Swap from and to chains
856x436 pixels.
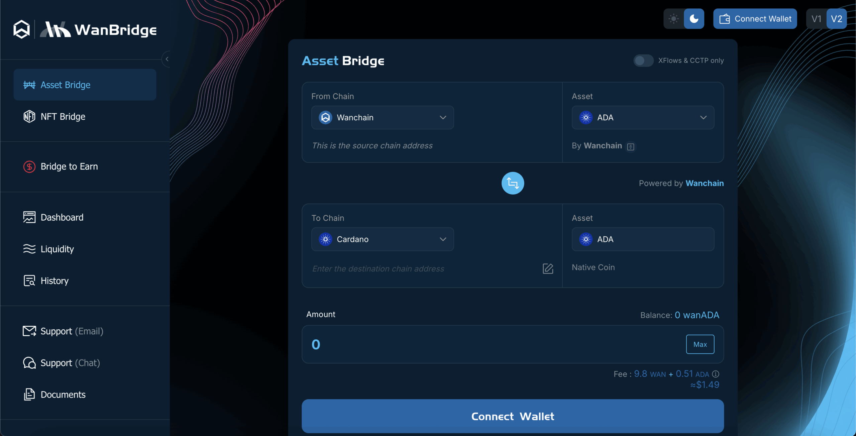pyautogui.click(x=513, y=183)
